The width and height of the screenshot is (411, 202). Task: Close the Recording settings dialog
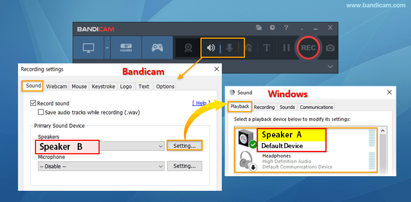click(217, 69)
